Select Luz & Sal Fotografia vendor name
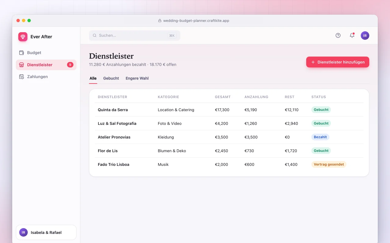 tap(117, 123)
